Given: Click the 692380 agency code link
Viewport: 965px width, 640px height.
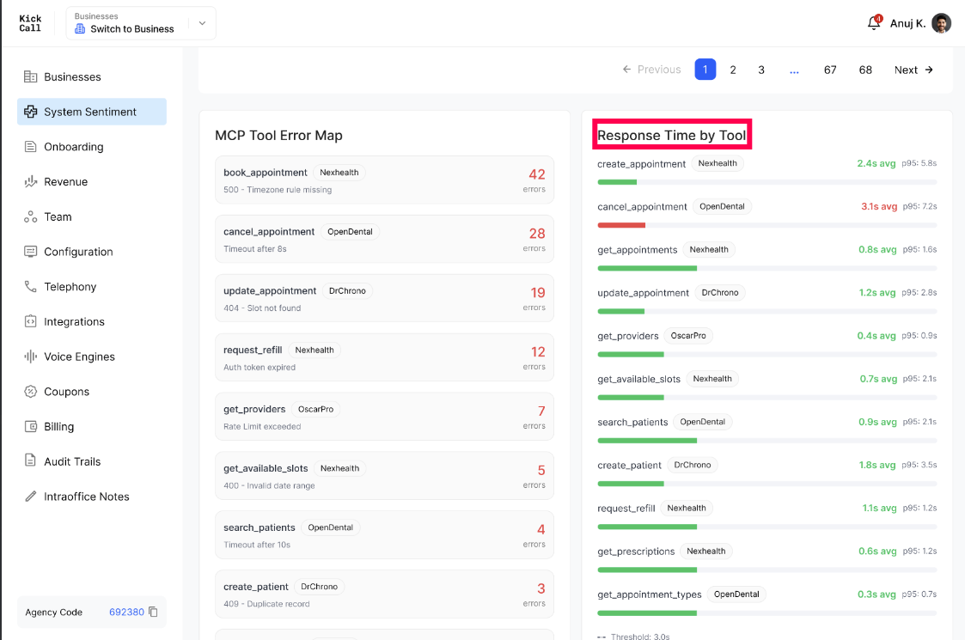Looking at the screenshot, I should point(126,612).
